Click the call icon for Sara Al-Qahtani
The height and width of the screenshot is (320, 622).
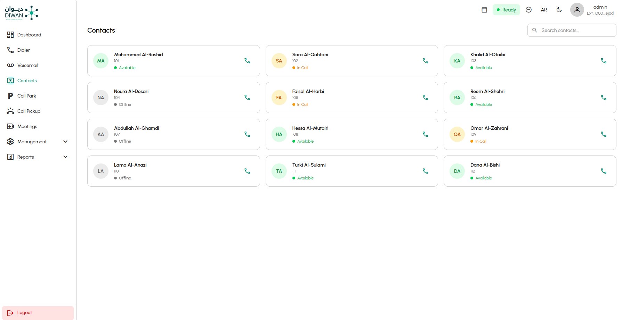[425, 61]
